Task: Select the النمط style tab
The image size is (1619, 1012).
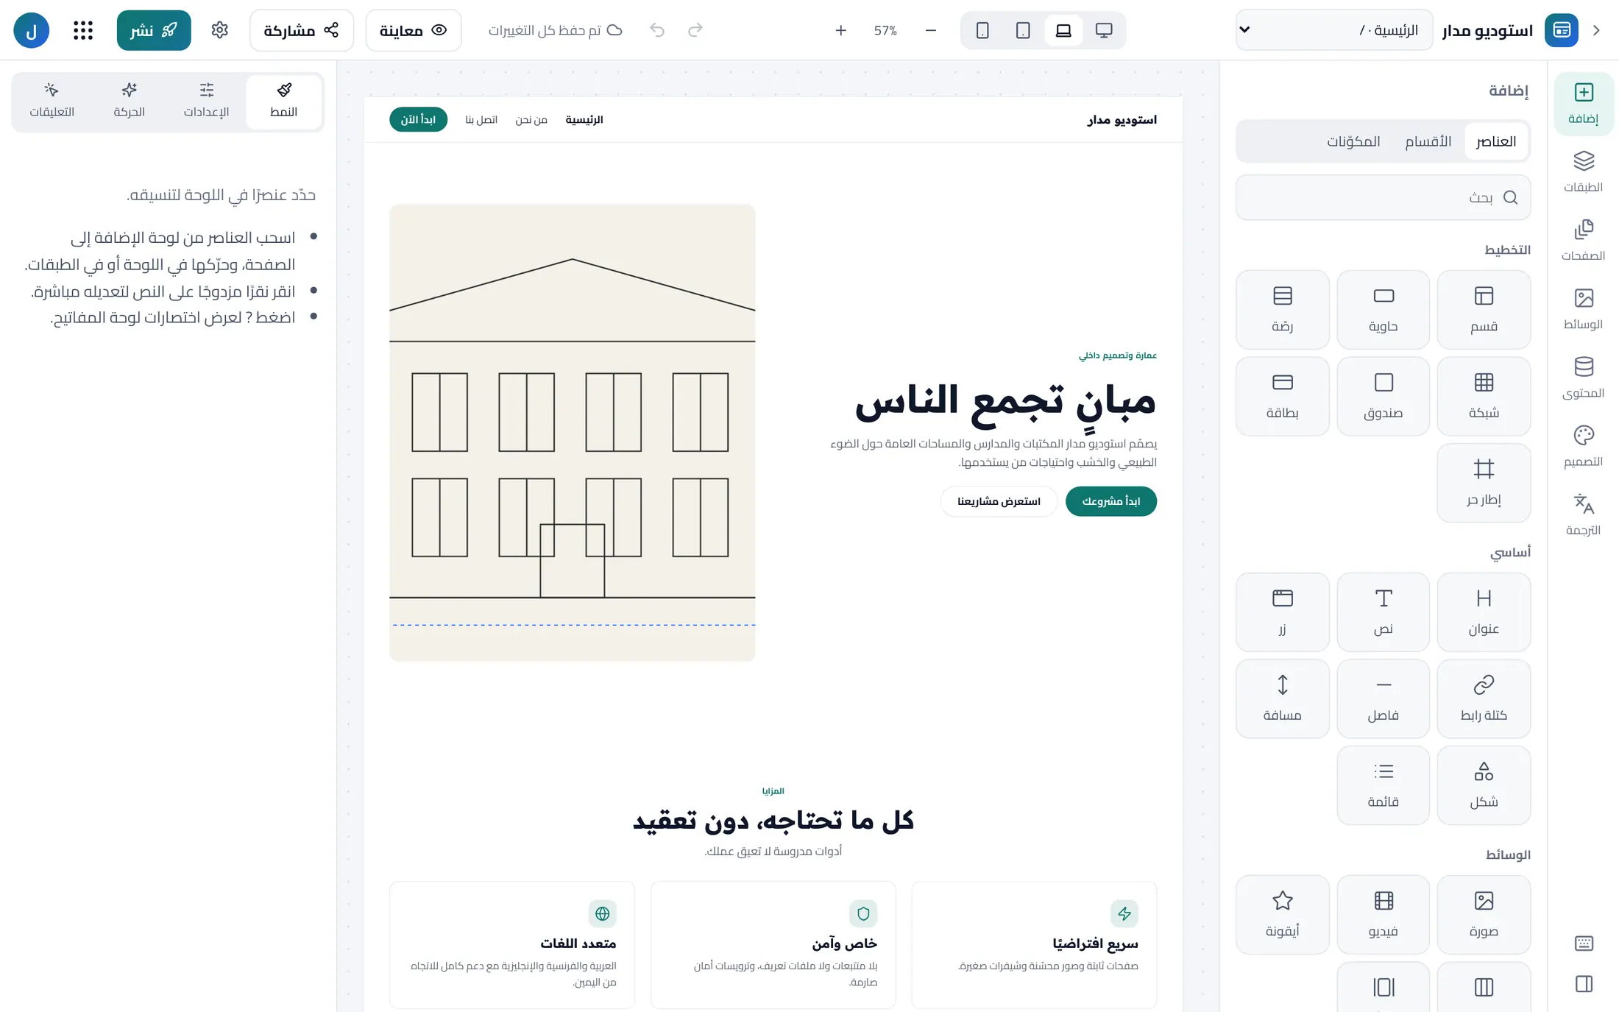Action: (x=283, y=100)
